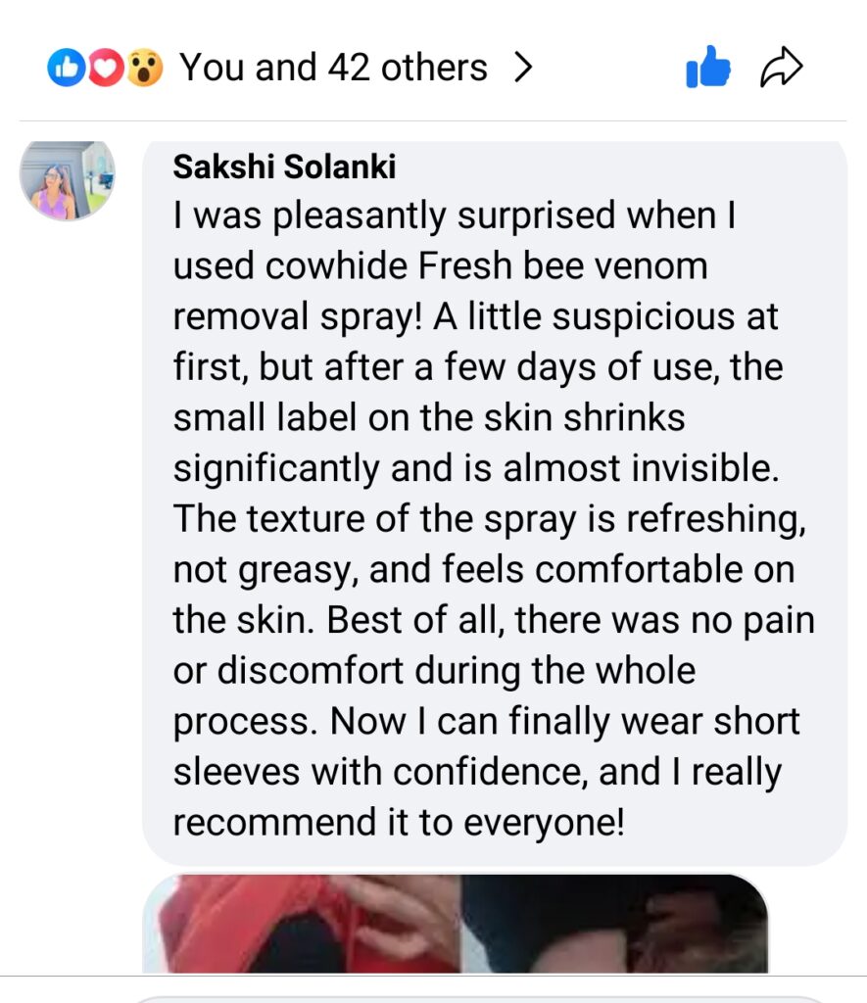867x1003 pixels.
Task: Unlike the post with the thumbs-up button
Action: (708, 69)
